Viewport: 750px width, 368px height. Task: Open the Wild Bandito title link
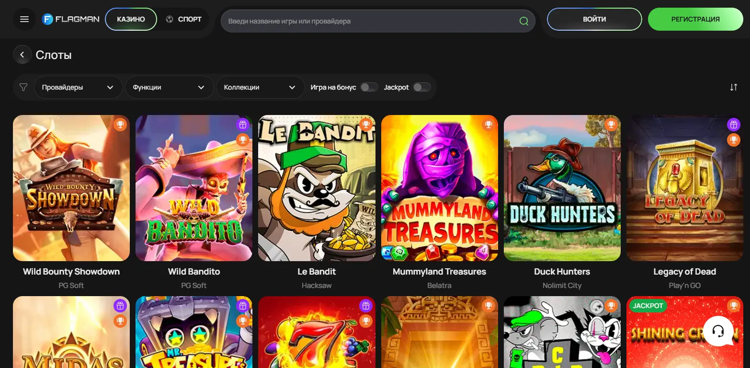click(x=194, y=272)
